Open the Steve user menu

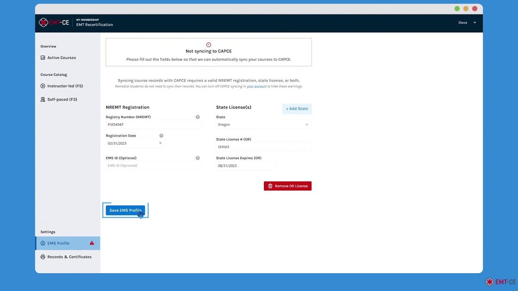[x=467, y=23]
